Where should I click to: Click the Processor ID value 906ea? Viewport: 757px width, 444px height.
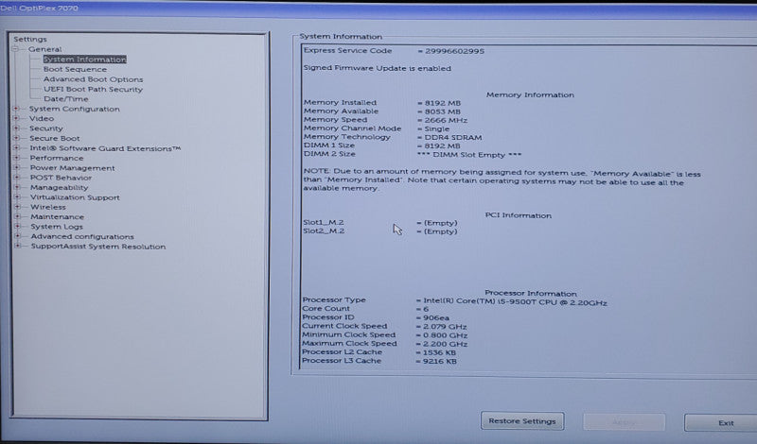click(x=436, y=317)
